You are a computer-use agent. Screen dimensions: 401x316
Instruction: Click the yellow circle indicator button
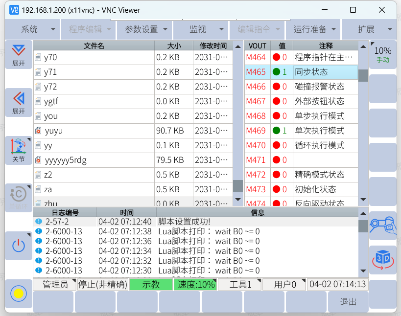point(19,293)
